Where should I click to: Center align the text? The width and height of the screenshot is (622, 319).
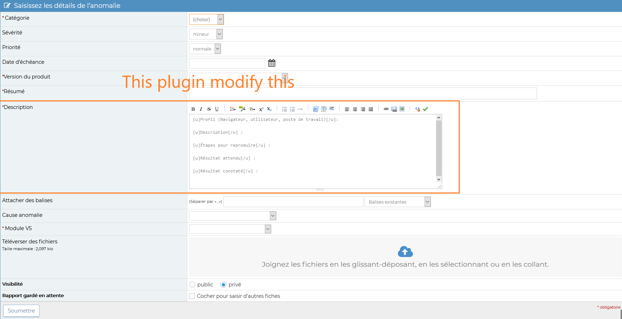(x=355, y=109)
